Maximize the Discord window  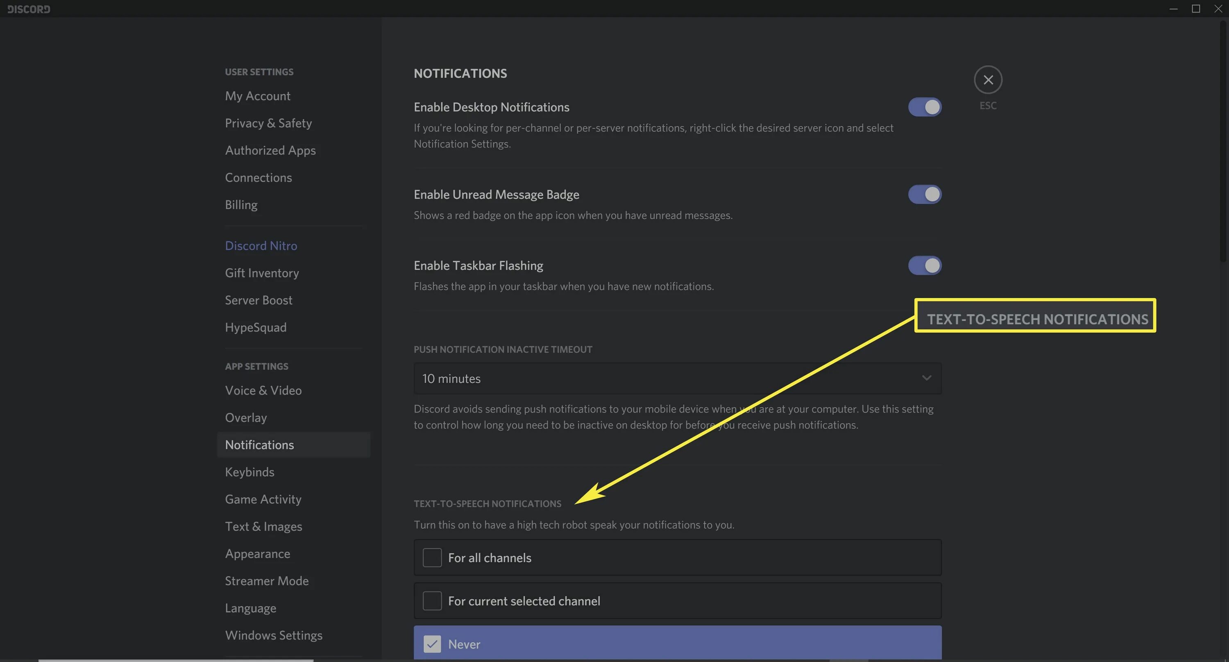(1195, 9)
